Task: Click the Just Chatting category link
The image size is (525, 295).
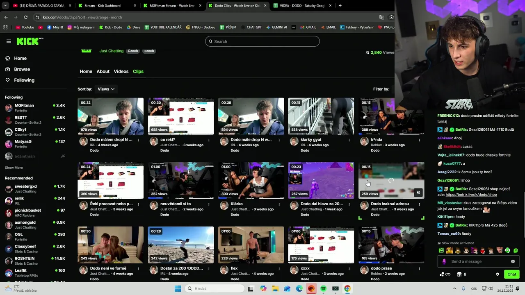Action: click(x=111, y=51)
